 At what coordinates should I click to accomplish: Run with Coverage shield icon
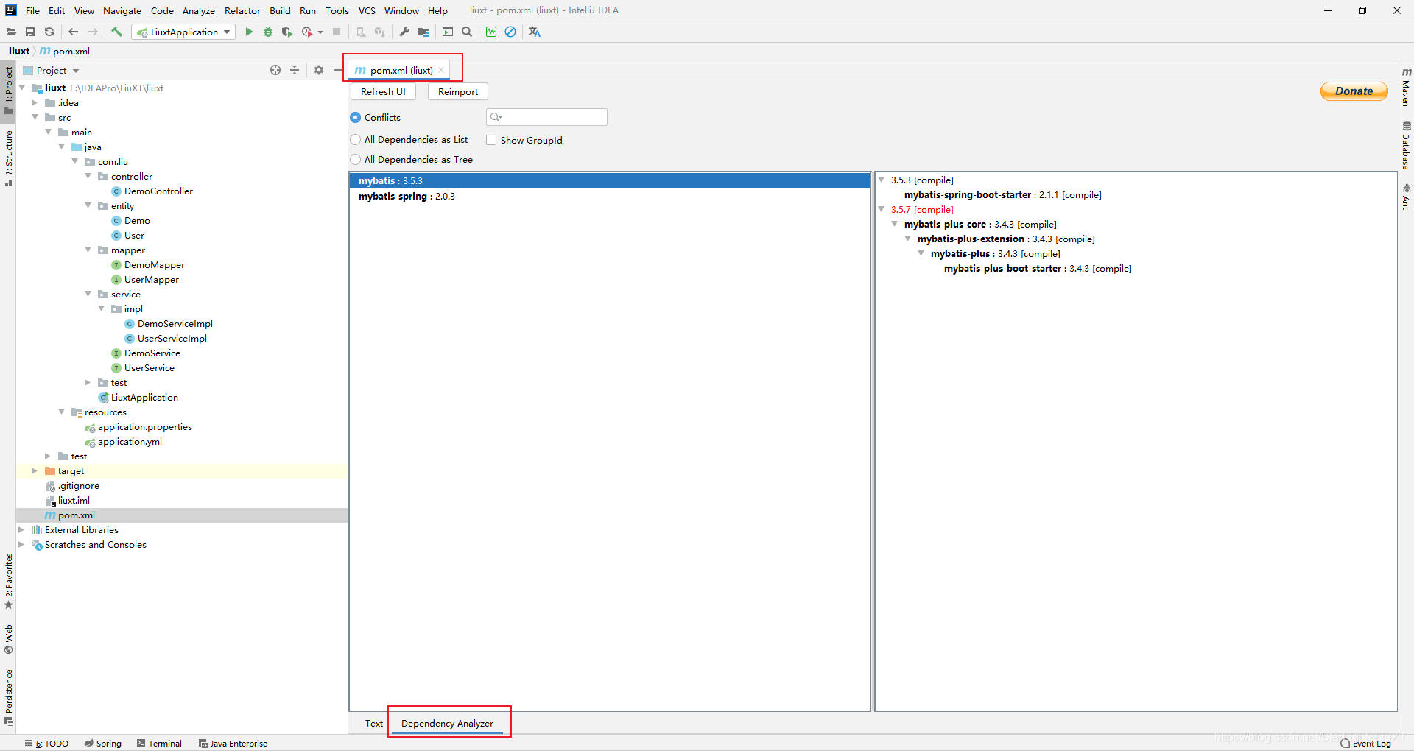pyautogui.click(x=287, y=32)
